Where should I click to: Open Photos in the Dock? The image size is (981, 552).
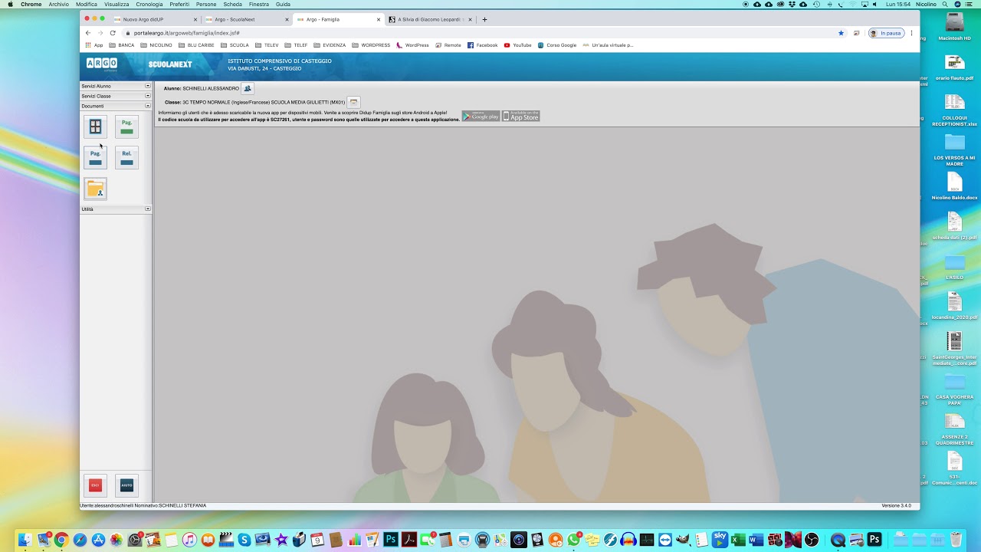[x=116, y=540]
